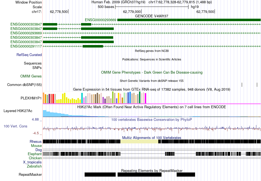
Task: Click the Multiz Alignments of 100 Vertebrates title
Action: [x=152, y=138]
